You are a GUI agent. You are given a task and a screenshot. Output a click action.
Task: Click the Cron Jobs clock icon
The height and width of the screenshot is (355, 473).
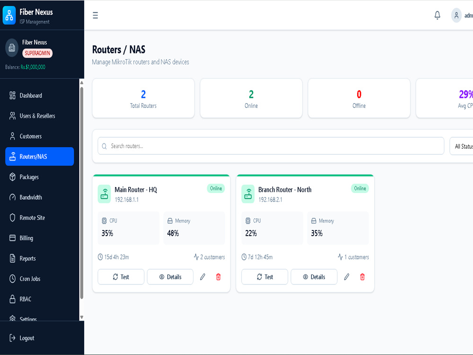(x=12, y=279)
